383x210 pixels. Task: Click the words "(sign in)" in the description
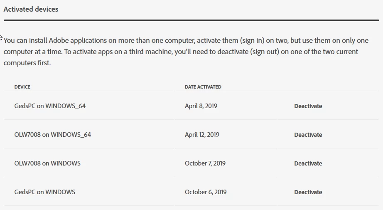coord(252,40)
